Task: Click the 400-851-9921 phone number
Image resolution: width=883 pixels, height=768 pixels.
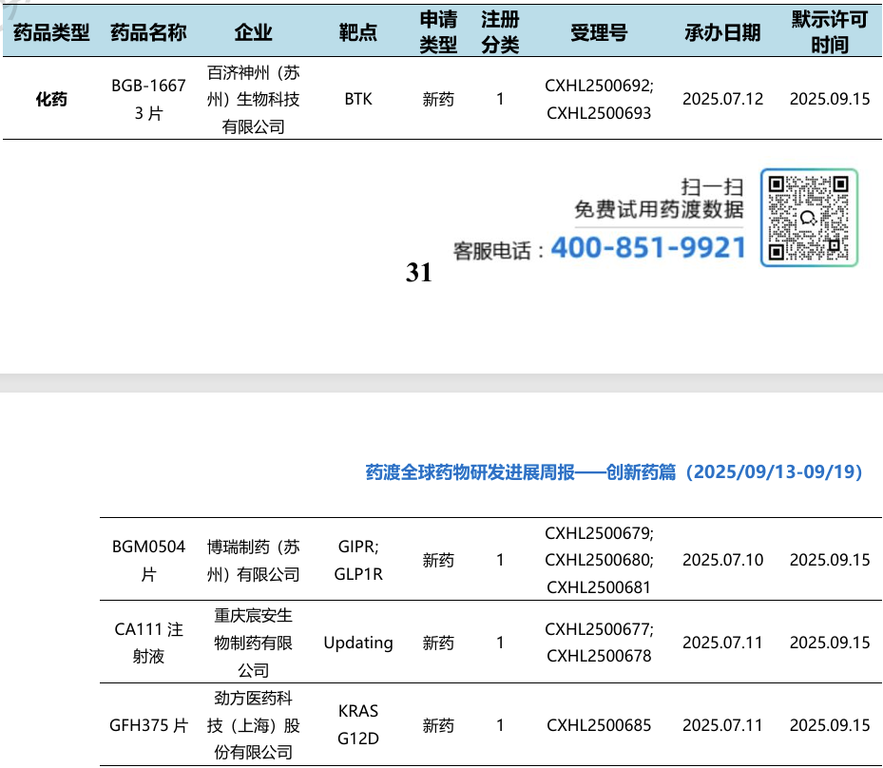Action: click(x=649, y=248)
